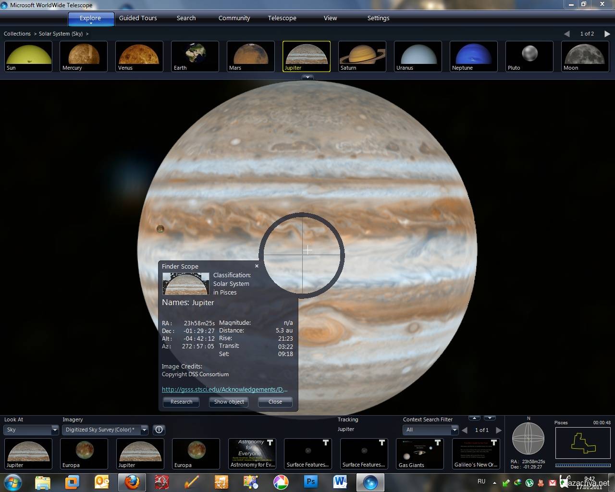Viewport: 615px width, 492px height.
Task: Click the sky ball orientation sphere
Action: [x=528, y=439]
